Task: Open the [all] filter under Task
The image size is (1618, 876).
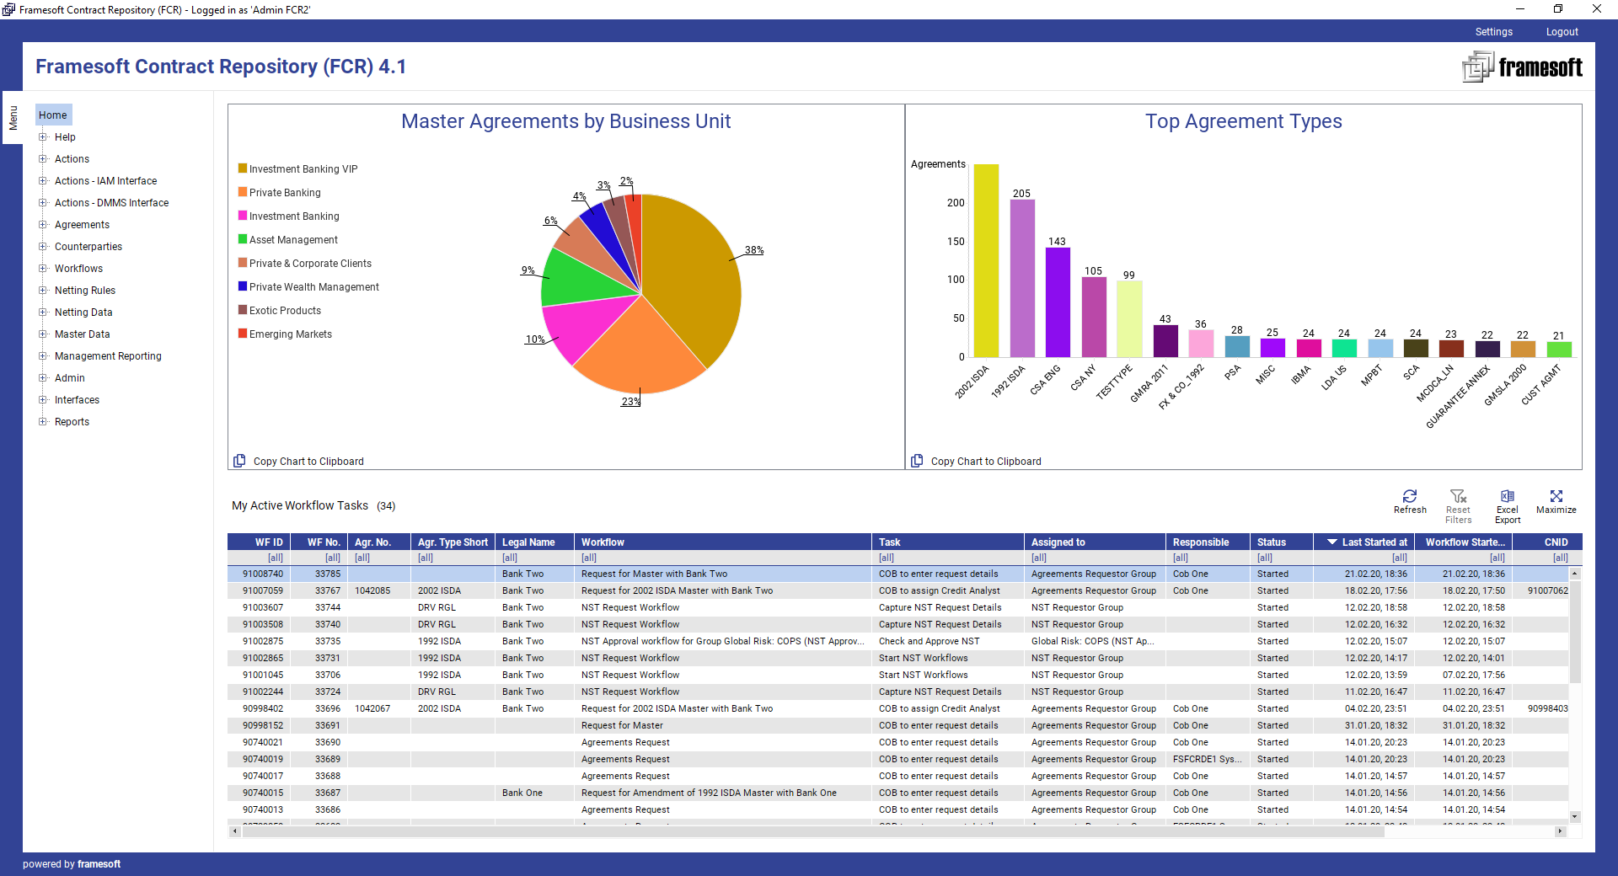Action: point(887,558)
